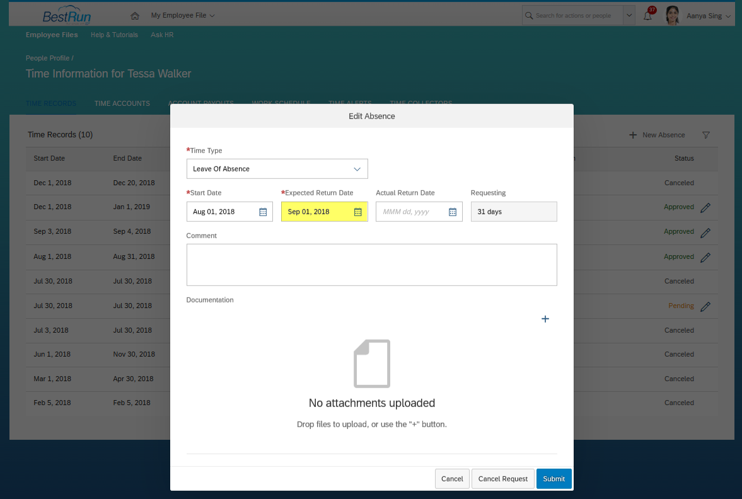Open the Start Date calendar picker
The image size is (742, 499).
click(263, 212)
